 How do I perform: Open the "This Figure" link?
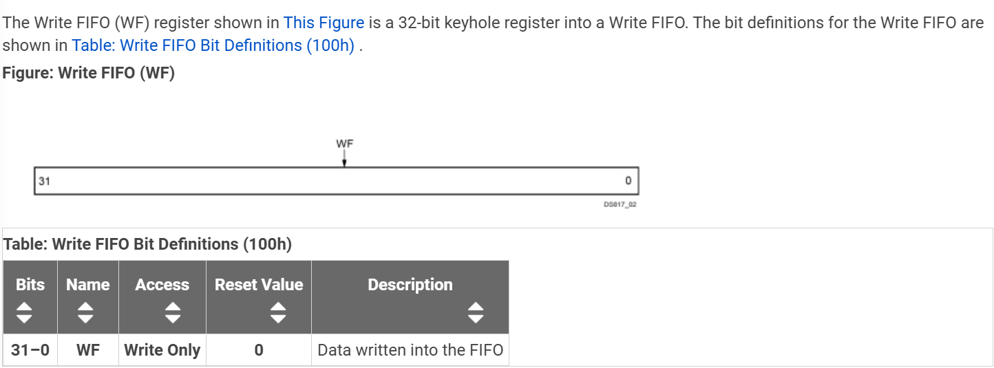point(324,22)
